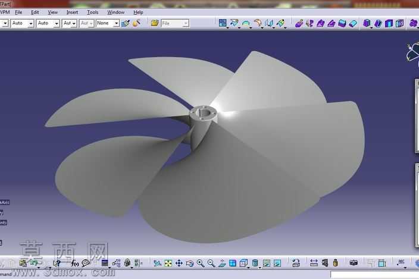This screenshot has width=419, height=279.
Task: Open the File menu
Action: 18,12
